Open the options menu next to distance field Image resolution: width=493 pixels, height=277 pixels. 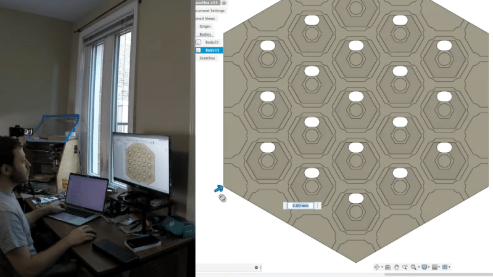click(x=318, y=206)
